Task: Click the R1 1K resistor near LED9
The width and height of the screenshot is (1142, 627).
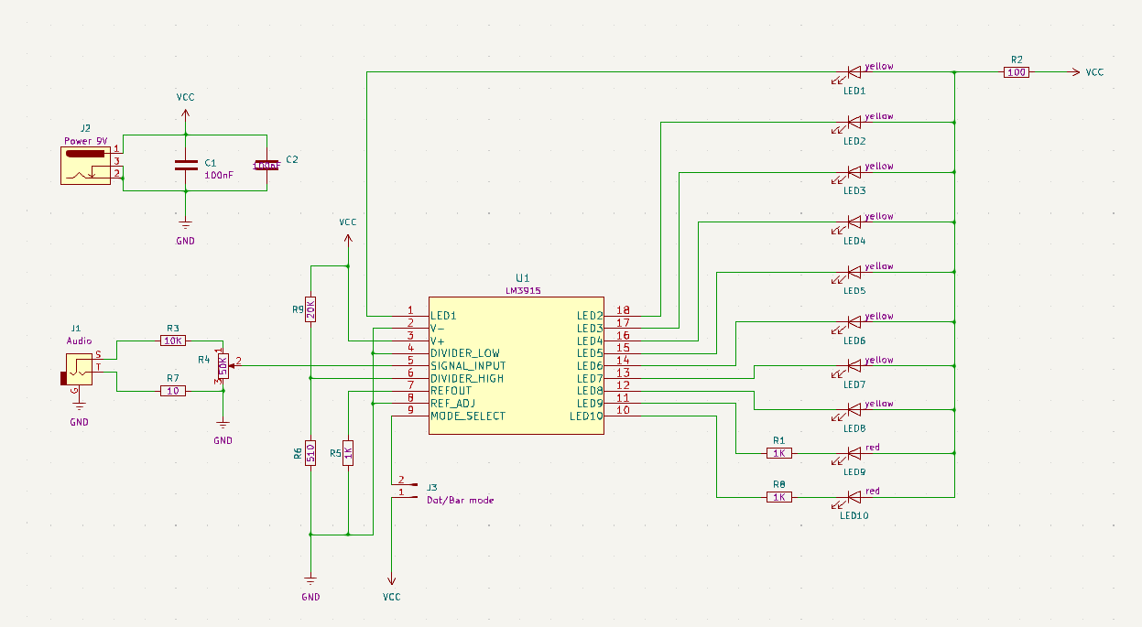Action: click(x=779, y=453)
